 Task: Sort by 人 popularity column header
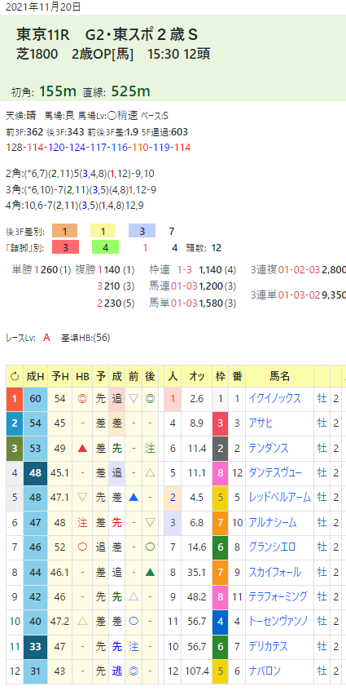pos(173,376)
